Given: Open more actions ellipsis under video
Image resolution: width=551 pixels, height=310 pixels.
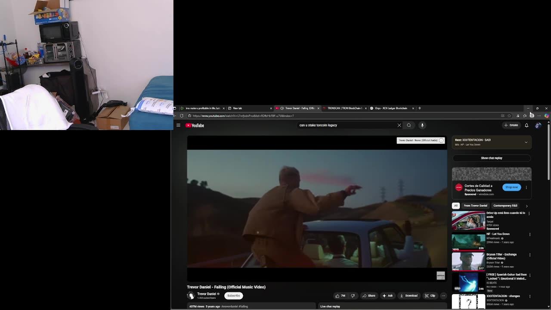Looking at the screenshot, I should coord(443,296).
